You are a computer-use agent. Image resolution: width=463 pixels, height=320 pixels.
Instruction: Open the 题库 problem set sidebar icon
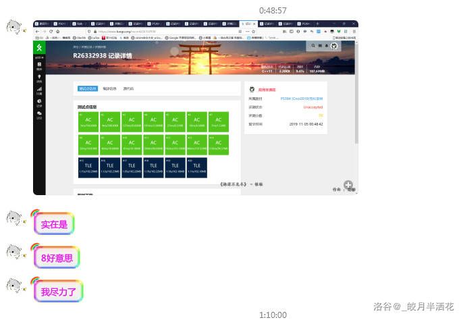coord(39,66)
